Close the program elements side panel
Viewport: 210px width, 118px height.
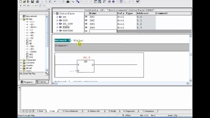49,9
